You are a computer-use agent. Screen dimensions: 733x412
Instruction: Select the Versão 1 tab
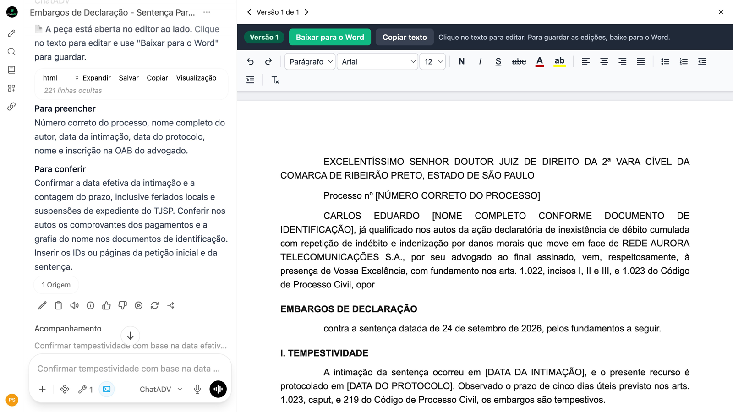coord(264,37)
